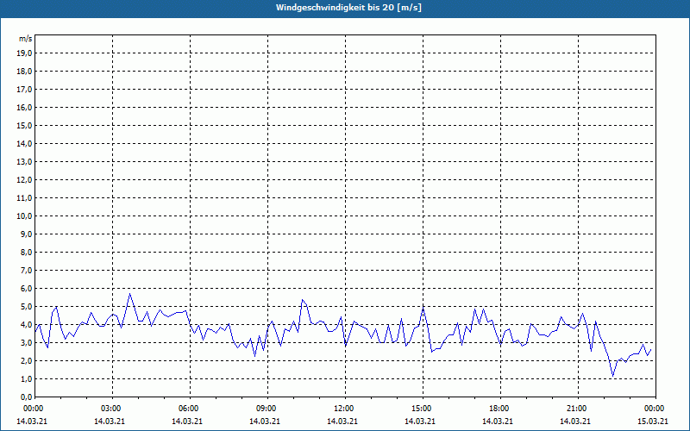
Task: Click the "1,0" y-axis label
Action: [x=26, y=379]
